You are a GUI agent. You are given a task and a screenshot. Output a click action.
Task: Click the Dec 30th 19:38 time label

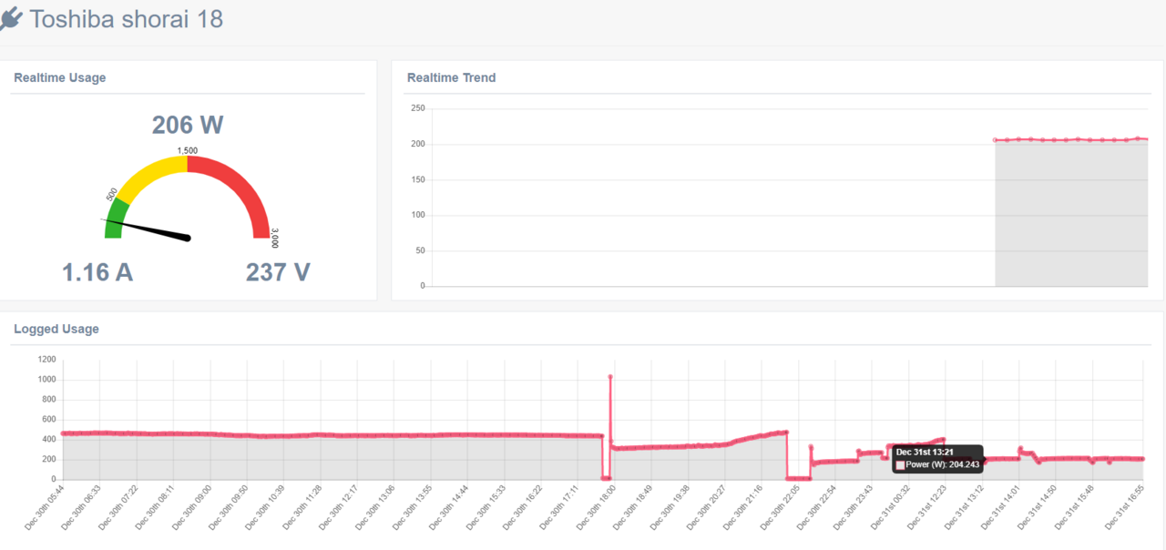(x=670, y=508)
